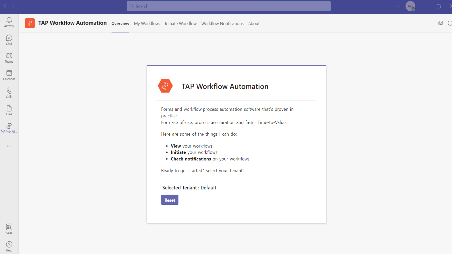Click the 'Ready to get started?' line
The width and height of the screenshot is (452, 254).
[203, 171]
